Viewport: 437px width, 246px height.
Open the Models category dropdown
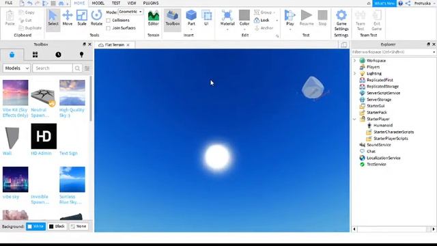point(16,68)
